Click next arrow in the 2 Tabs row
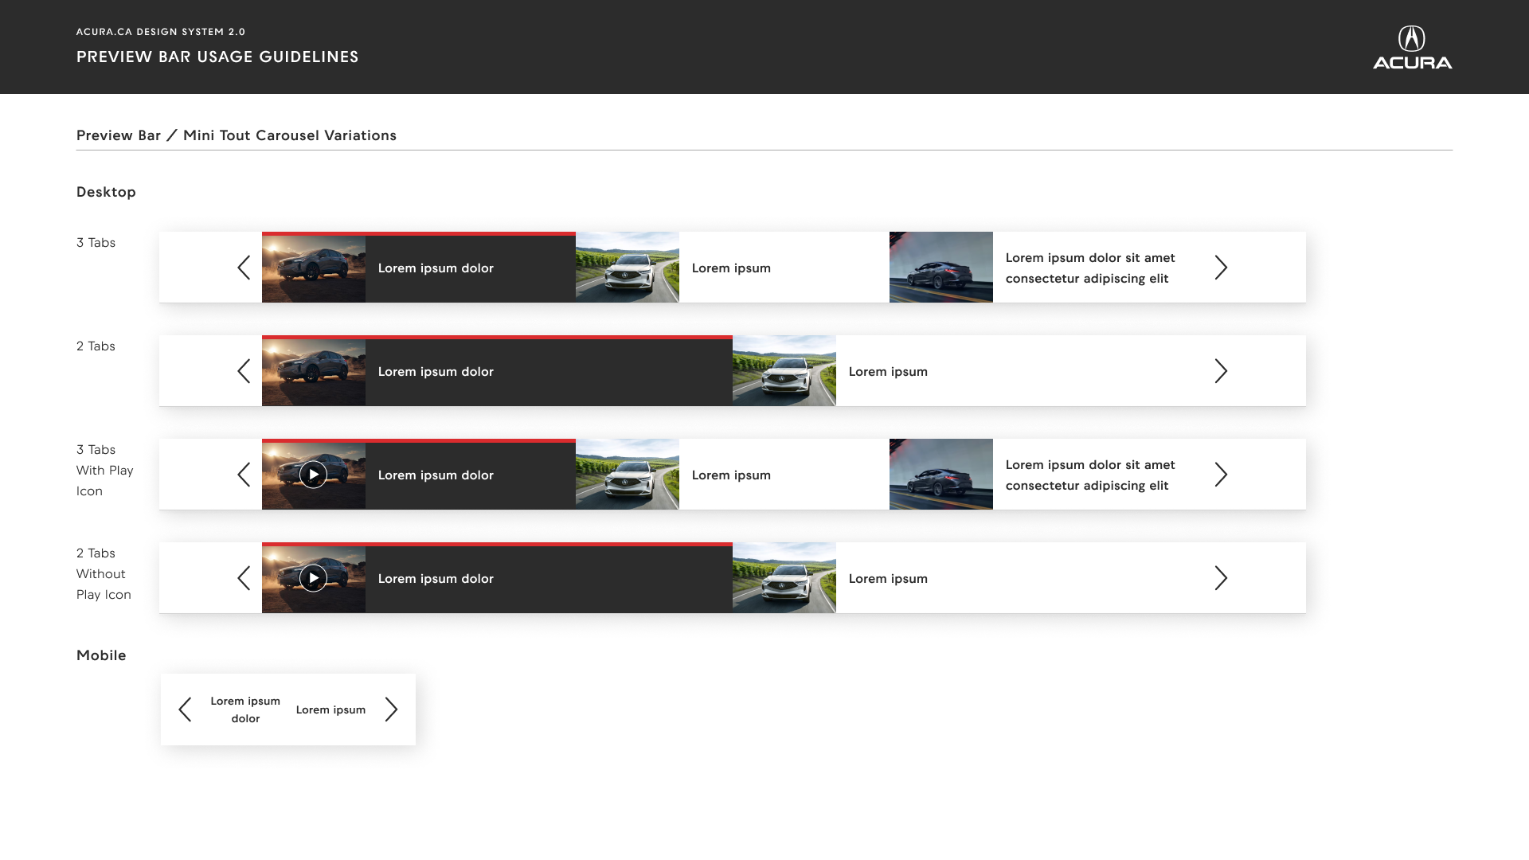The image size is (1529, 860). click(1221, 371)
